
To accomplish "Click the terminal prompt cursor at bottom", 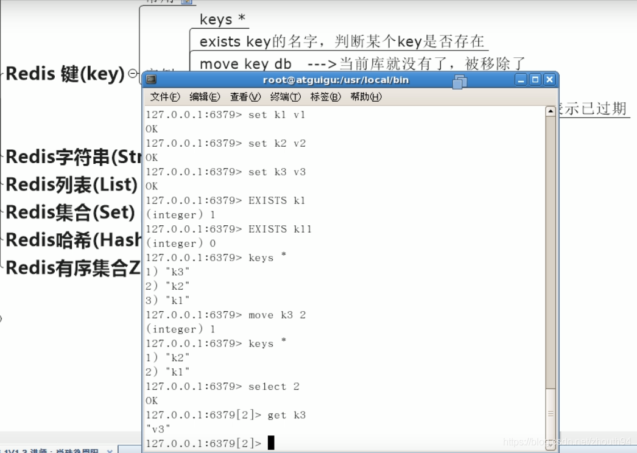I will [x=271, y=443].
